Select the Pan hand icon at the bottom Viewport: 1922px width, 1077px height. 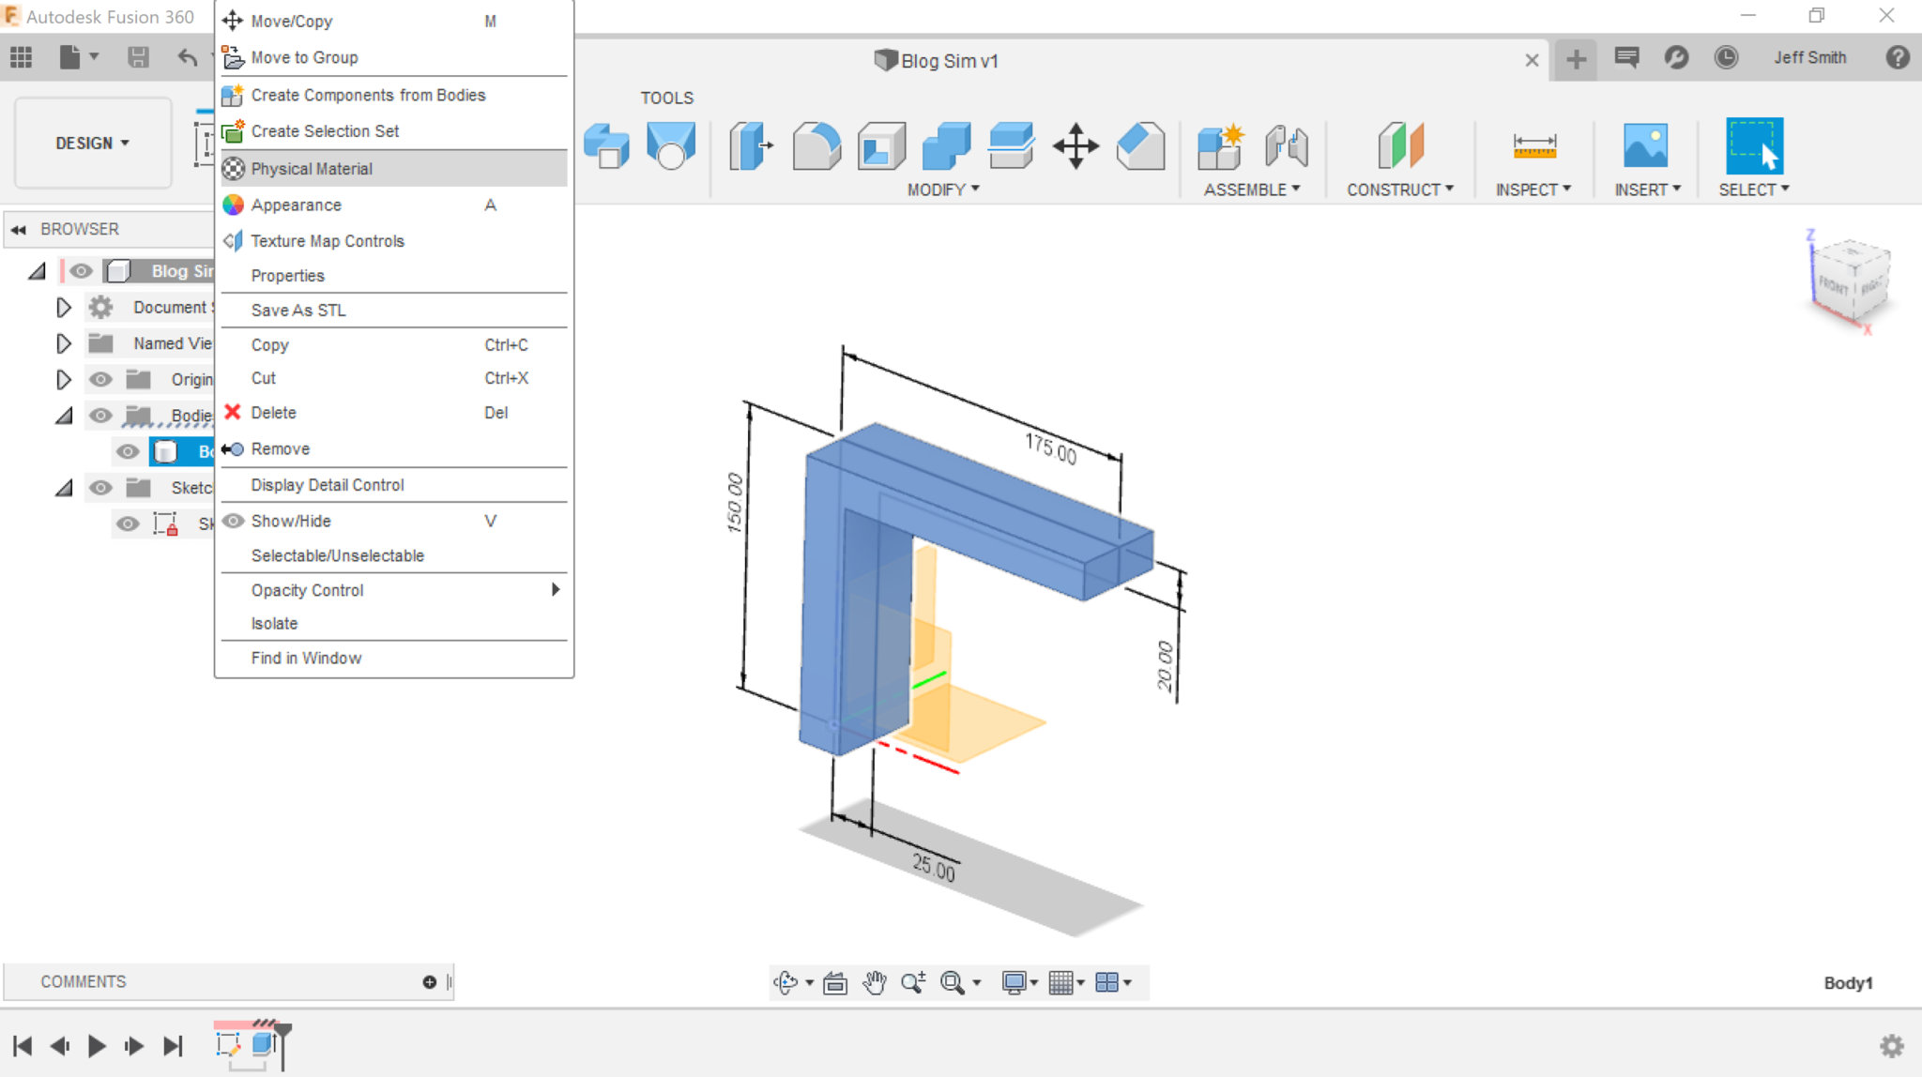[875, 981]
